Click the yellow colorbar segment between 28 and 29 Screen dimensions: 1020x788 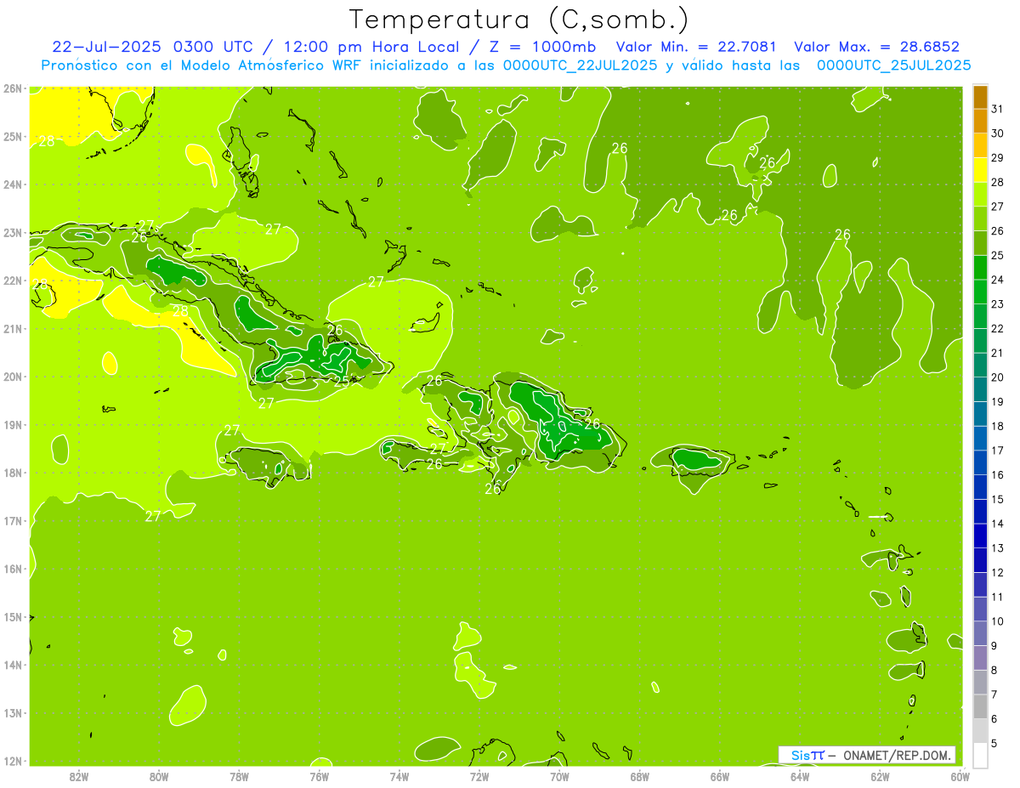pos(980,170)
